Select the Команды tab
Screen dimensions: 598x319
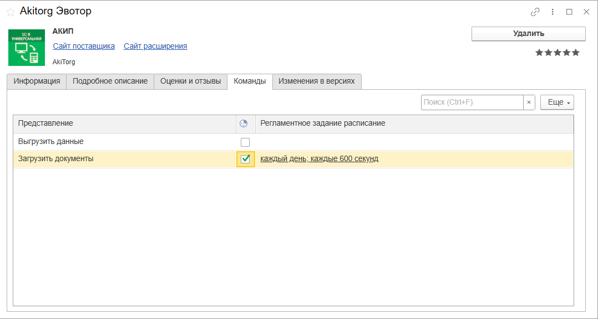[x=250, y=81]
